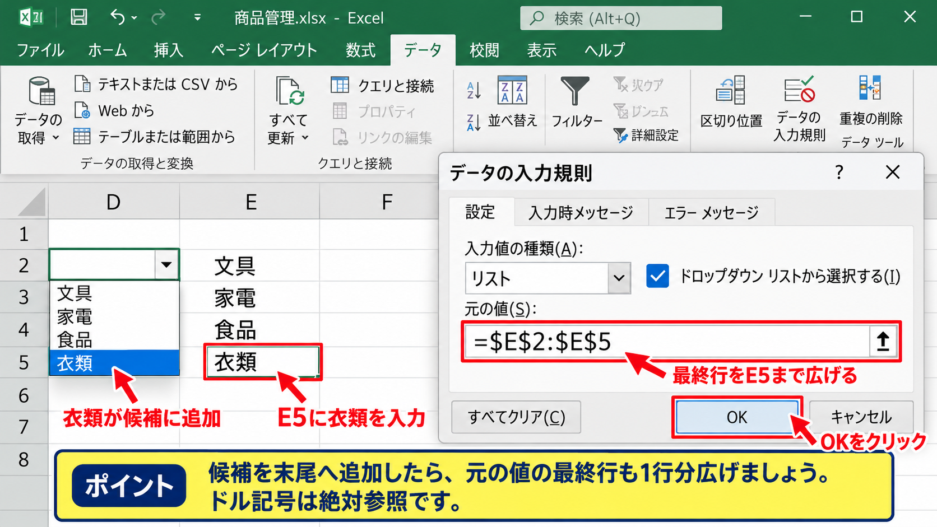Click 区切り位置 text to columns
Image resolution: width=937 pixels, height=527 pixels.
pyautogui.click(x=731, y=102)
